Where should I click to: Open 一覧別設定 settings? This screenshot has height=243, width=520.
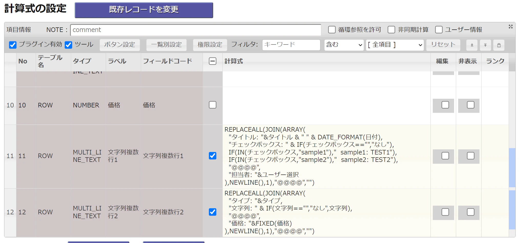click(166, 45)
